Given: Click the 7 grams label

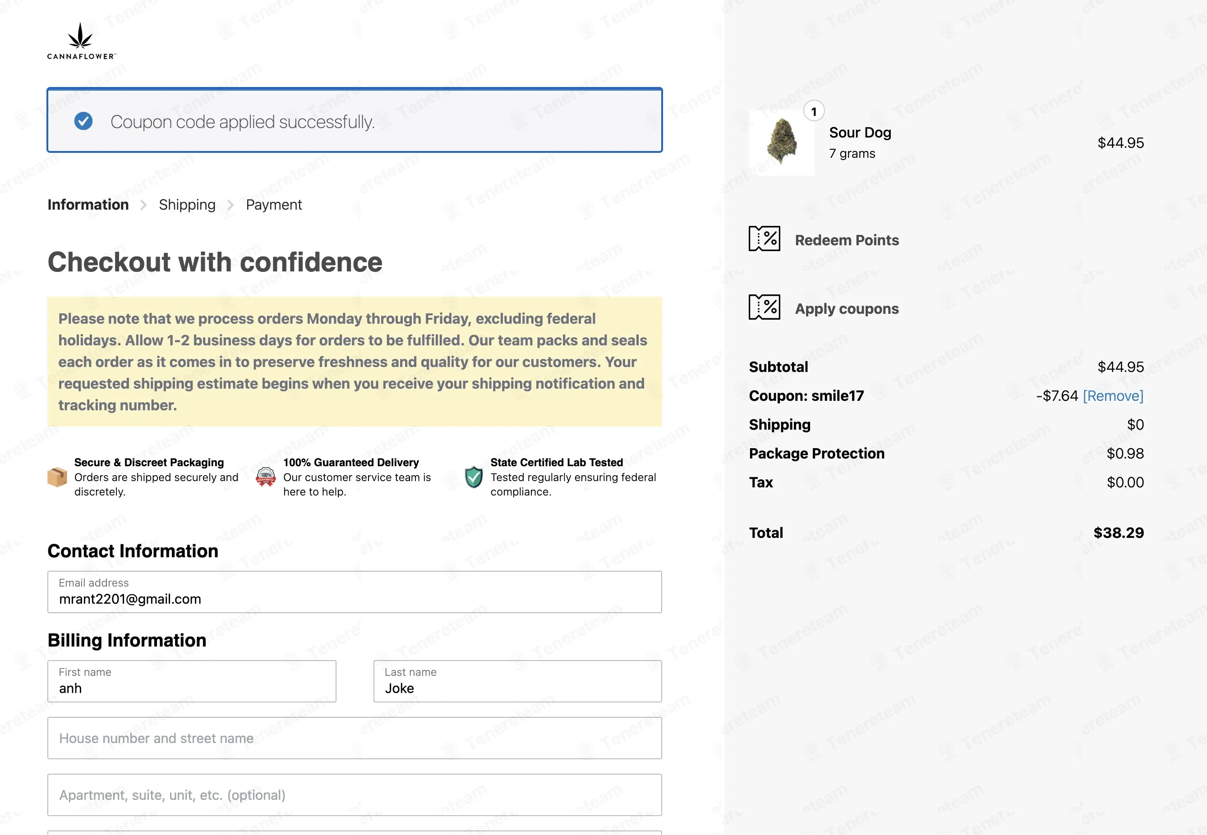Looking at the screenshot, I should pos(852,154).
